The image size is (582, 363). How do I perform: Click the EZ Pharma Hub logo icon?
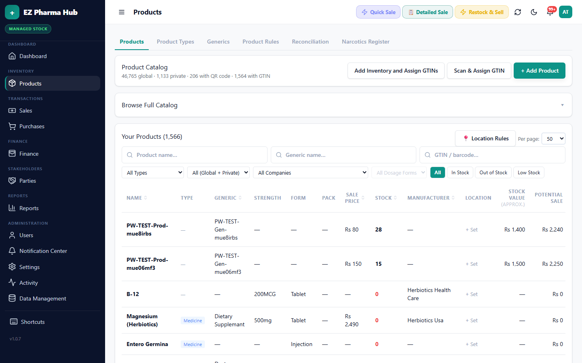[x=12, y=13]
